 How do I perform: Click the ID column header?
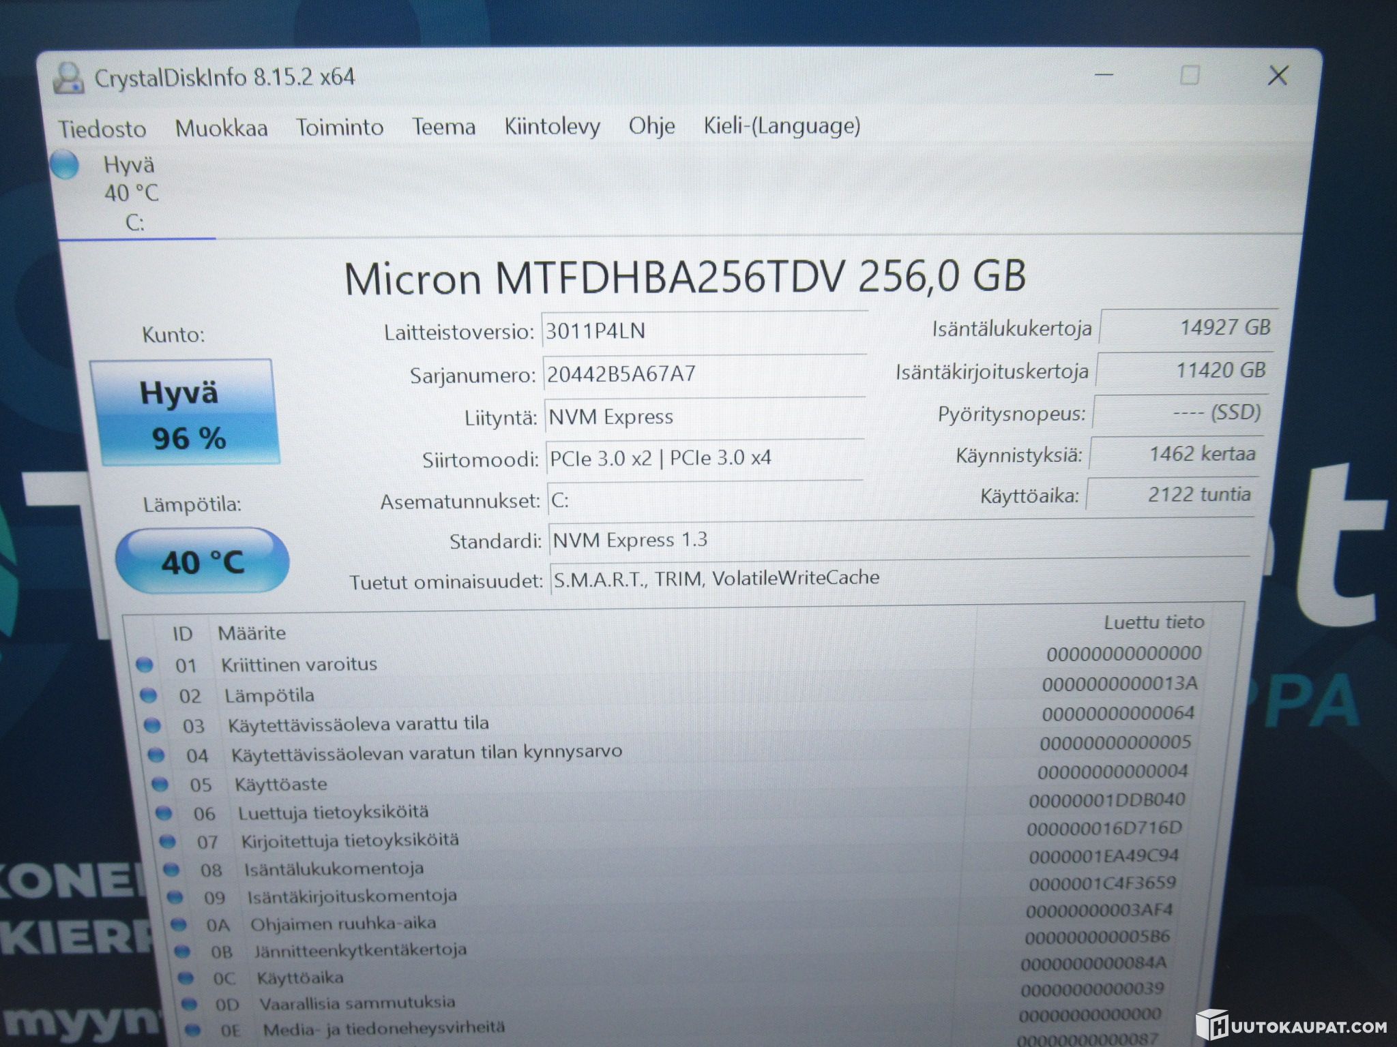click(182, 634)
